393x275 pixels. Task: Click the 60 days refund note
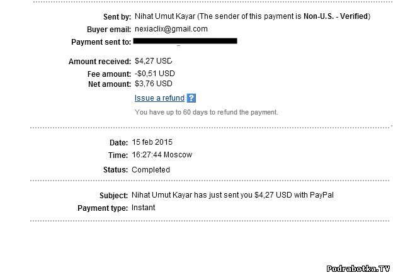pos(206,112)
